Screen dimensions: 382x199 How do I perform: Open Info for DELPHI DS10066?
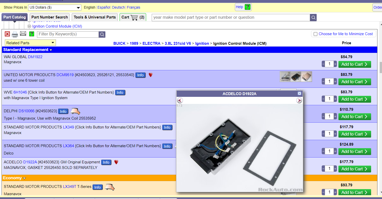pyautogui.click(x=63, y=111)
